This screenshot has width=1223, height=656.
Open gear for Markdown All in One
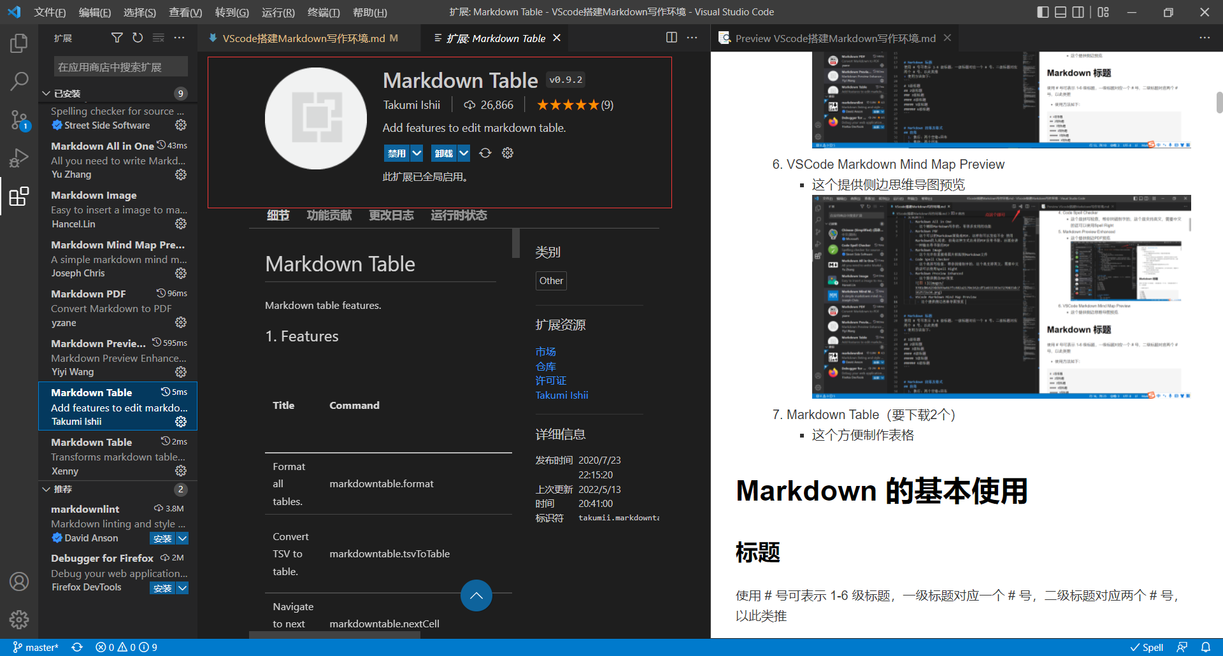pyautogui.click(x=181, y=175)
